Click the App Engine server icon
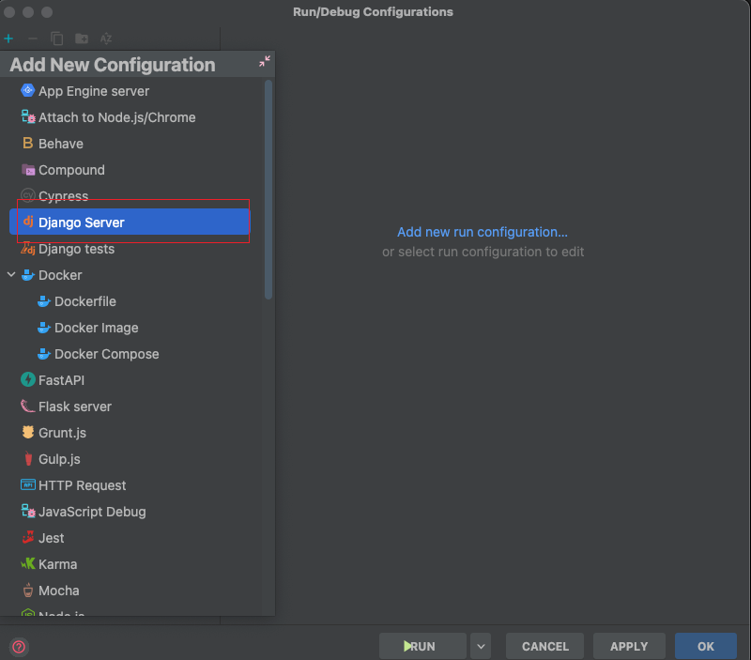 point(28,90)
